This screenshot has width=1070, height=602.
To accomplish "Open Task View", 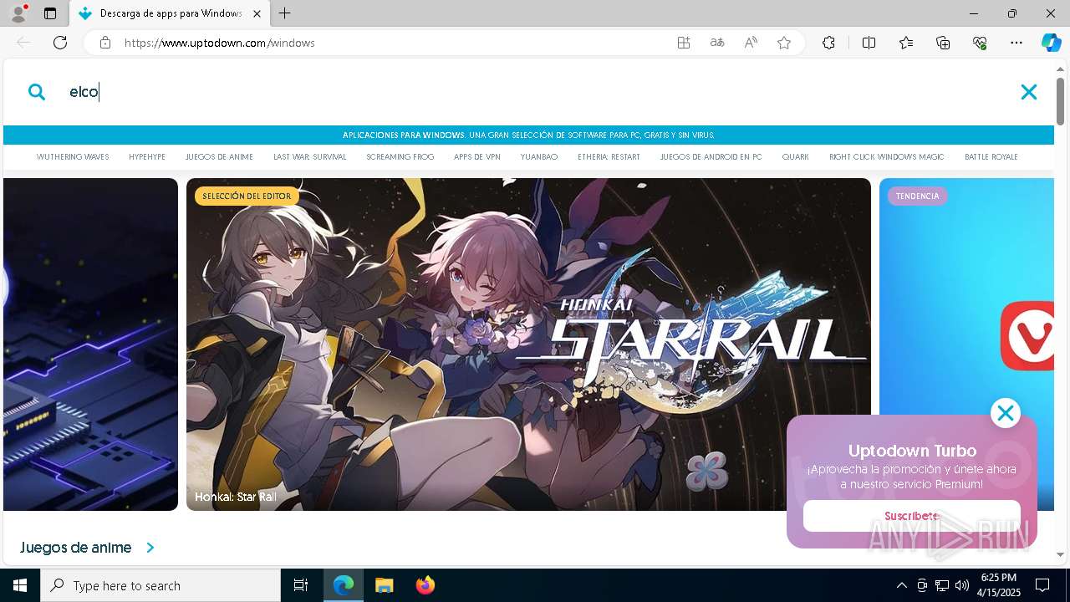I will point(301,585).
